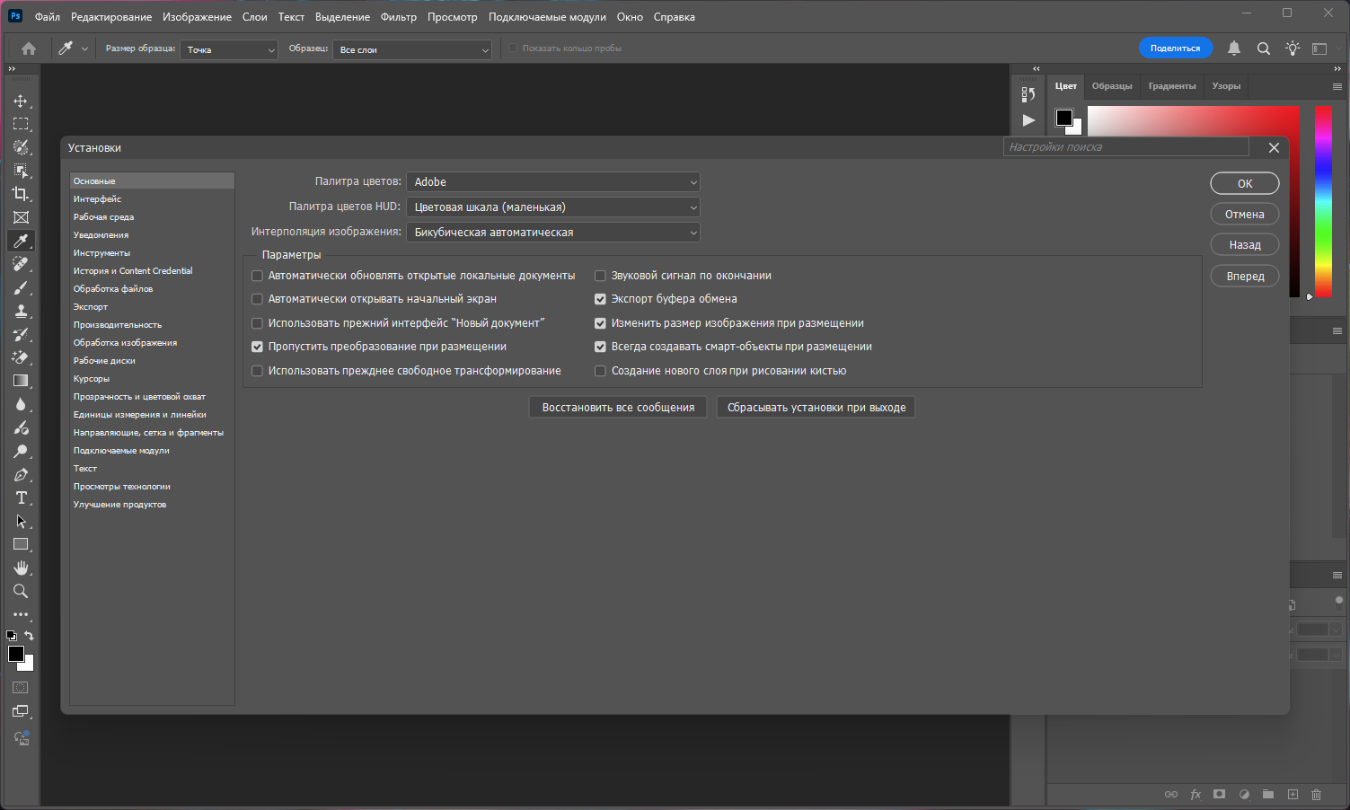The width and height of the screenshot is (1350, 810).
Task: Click the Home screen icon
Action: click(29, 48)
